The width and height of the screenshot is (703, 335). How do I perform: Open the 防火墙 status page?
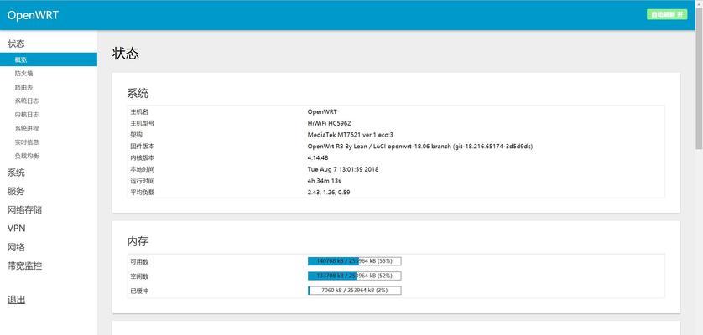click(x=23, y=74)
